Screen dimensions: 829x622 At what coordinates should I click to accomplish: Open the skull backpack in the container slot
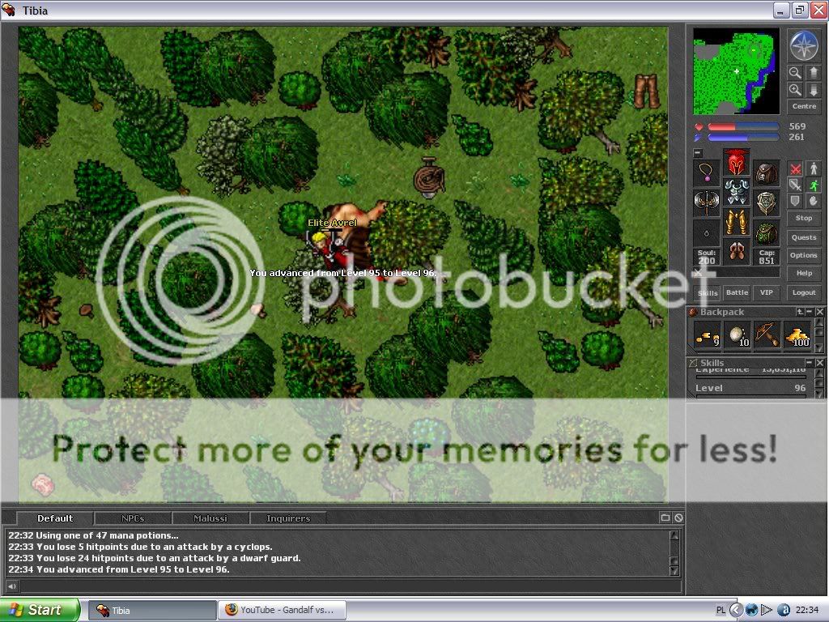pos(766,173)
